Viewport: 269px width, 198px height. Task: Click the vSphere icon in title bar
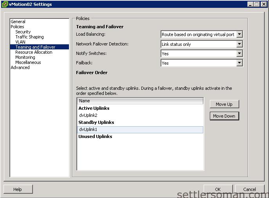4,4
